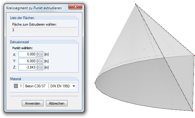Close the Kreissegment zu Punkt extrudieren dialog
The height and width of the screenshot is (118, 195).
(75, 7)
